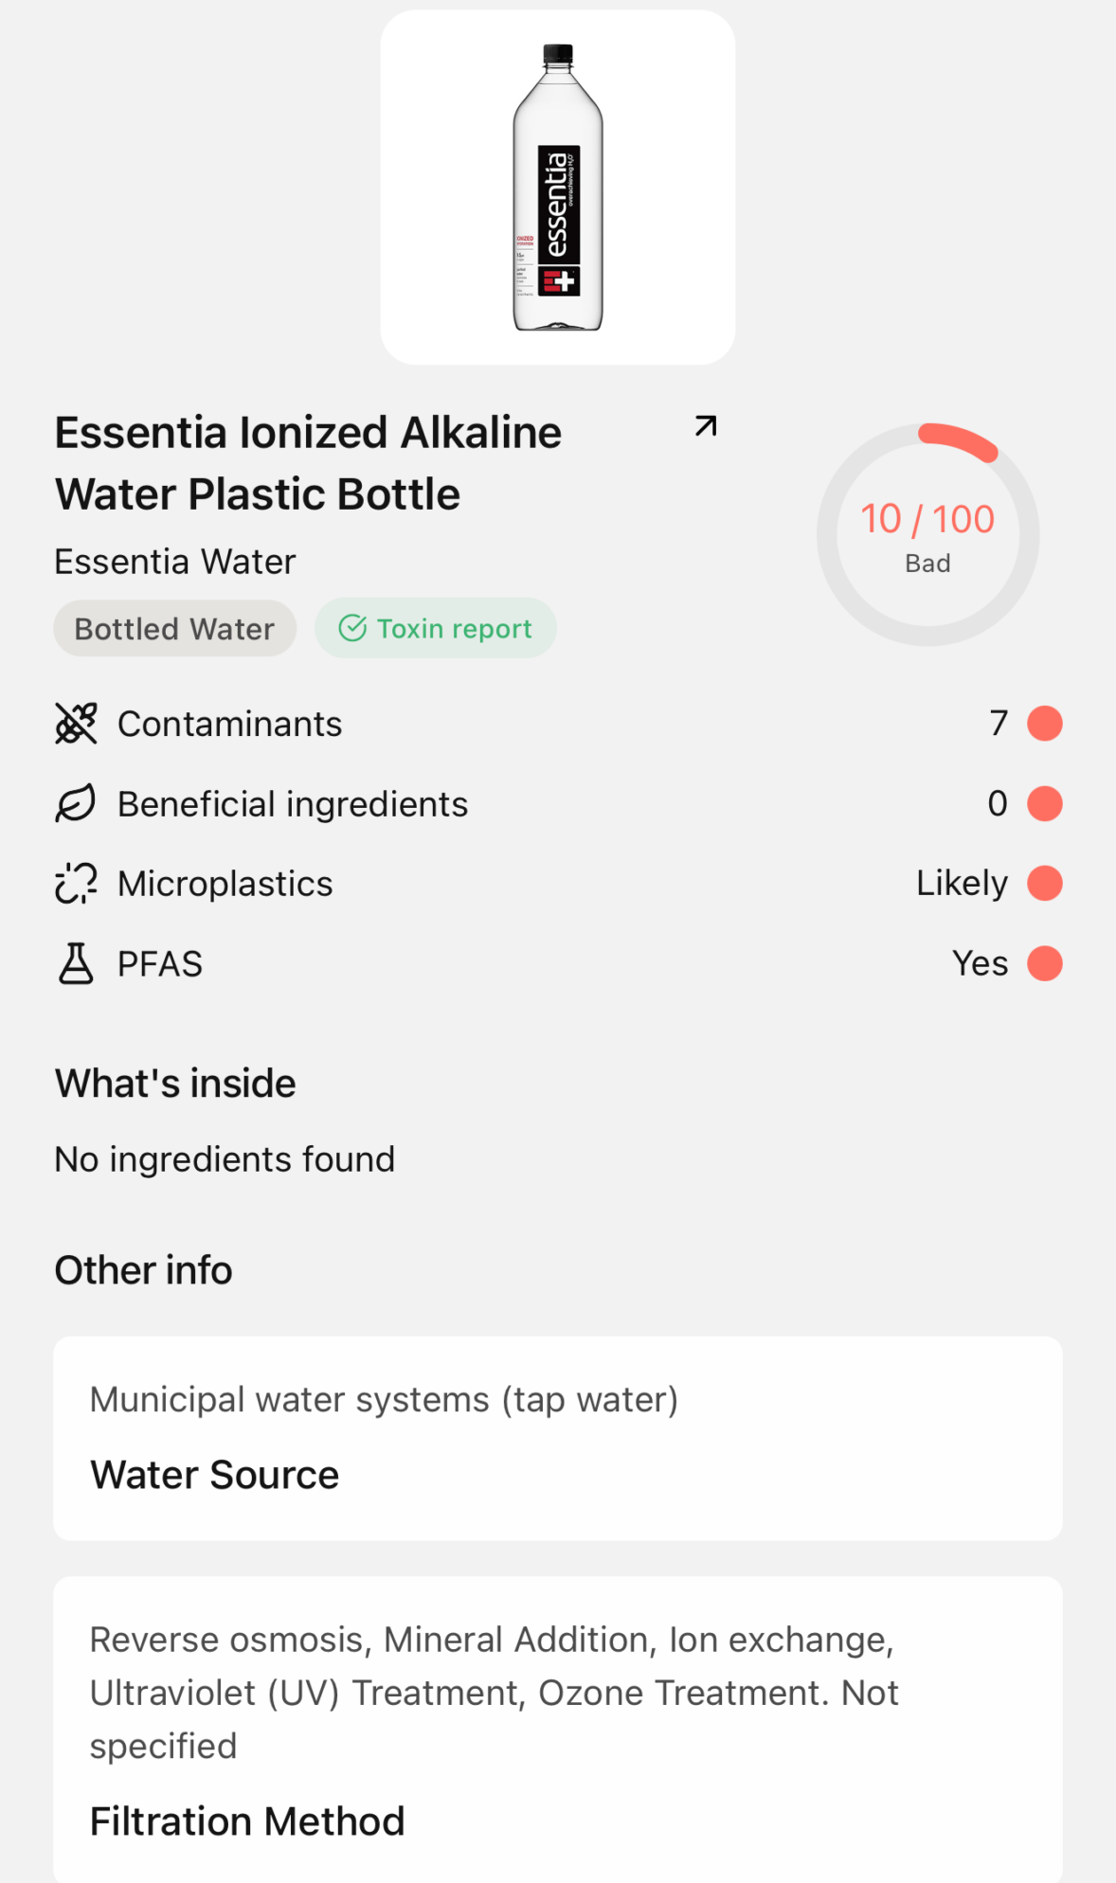This screenshot has height=1883, width=1116.
Task: Tap the Water Source info card
Action: (557, 1438)
